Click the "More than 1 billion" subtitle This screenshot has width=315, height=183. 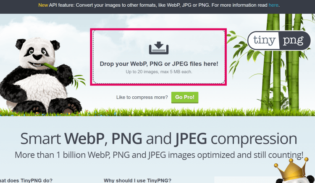click(159, 155)
